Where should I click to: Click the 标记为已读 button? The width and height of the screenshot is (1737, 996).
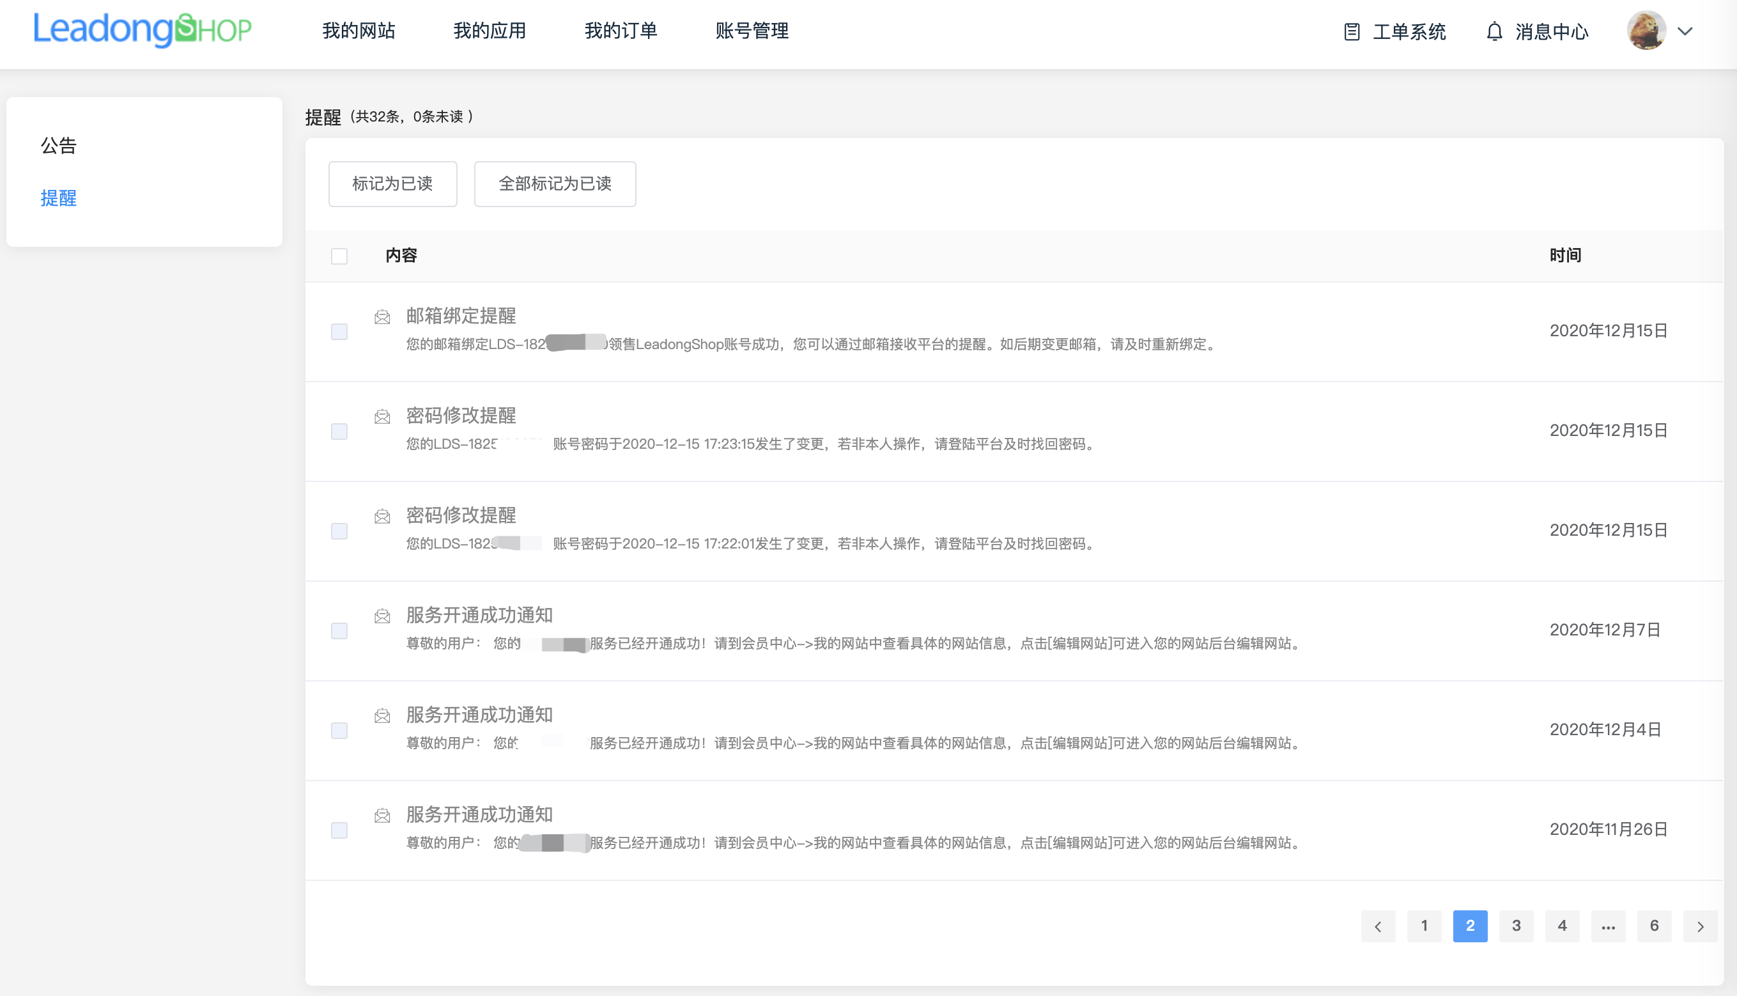pos(392,183)
